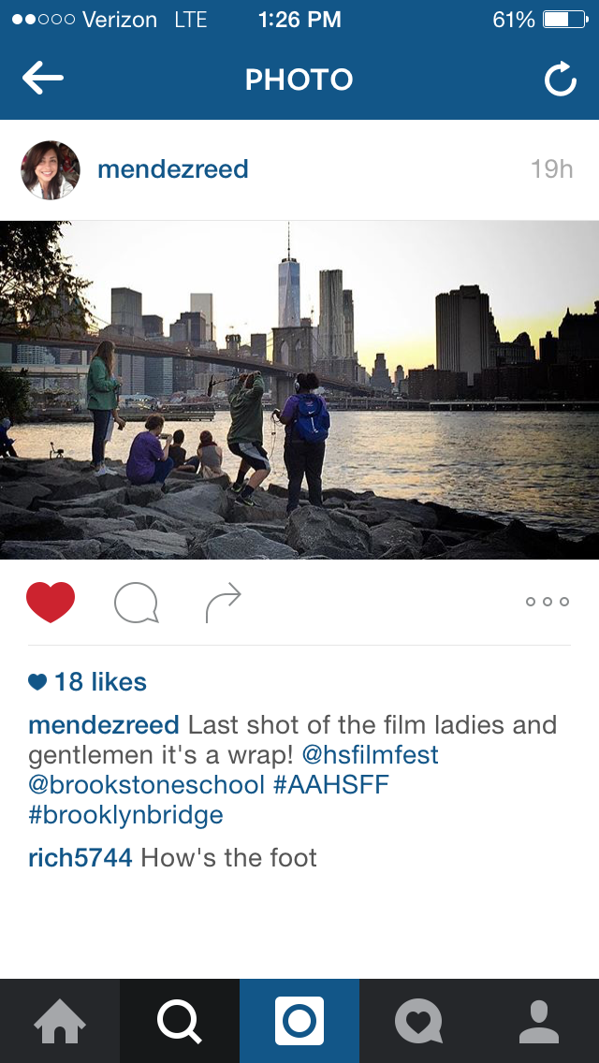Open the @brookstoneschool mention
This screenshot has height=1063, width=599.
tap(147, 785)
